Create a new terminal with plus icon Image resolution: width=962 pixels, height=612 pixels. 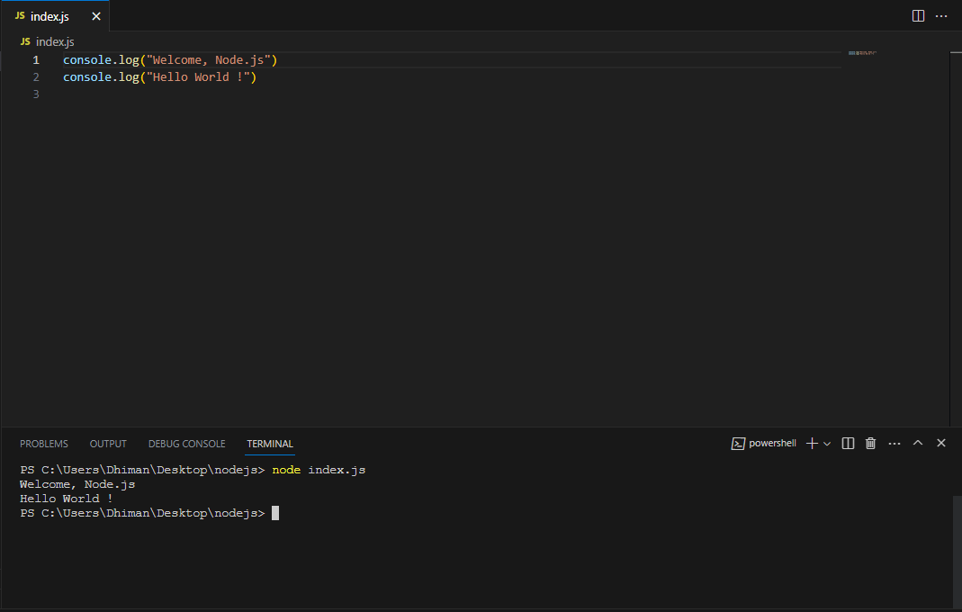click(x=812, y=443)
